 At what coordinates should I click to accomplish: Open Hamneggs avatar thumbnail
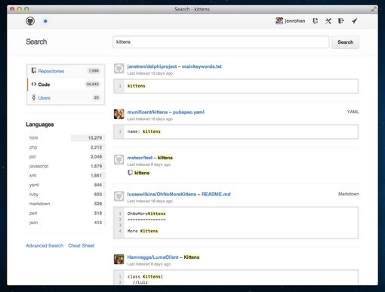[119, 259]
